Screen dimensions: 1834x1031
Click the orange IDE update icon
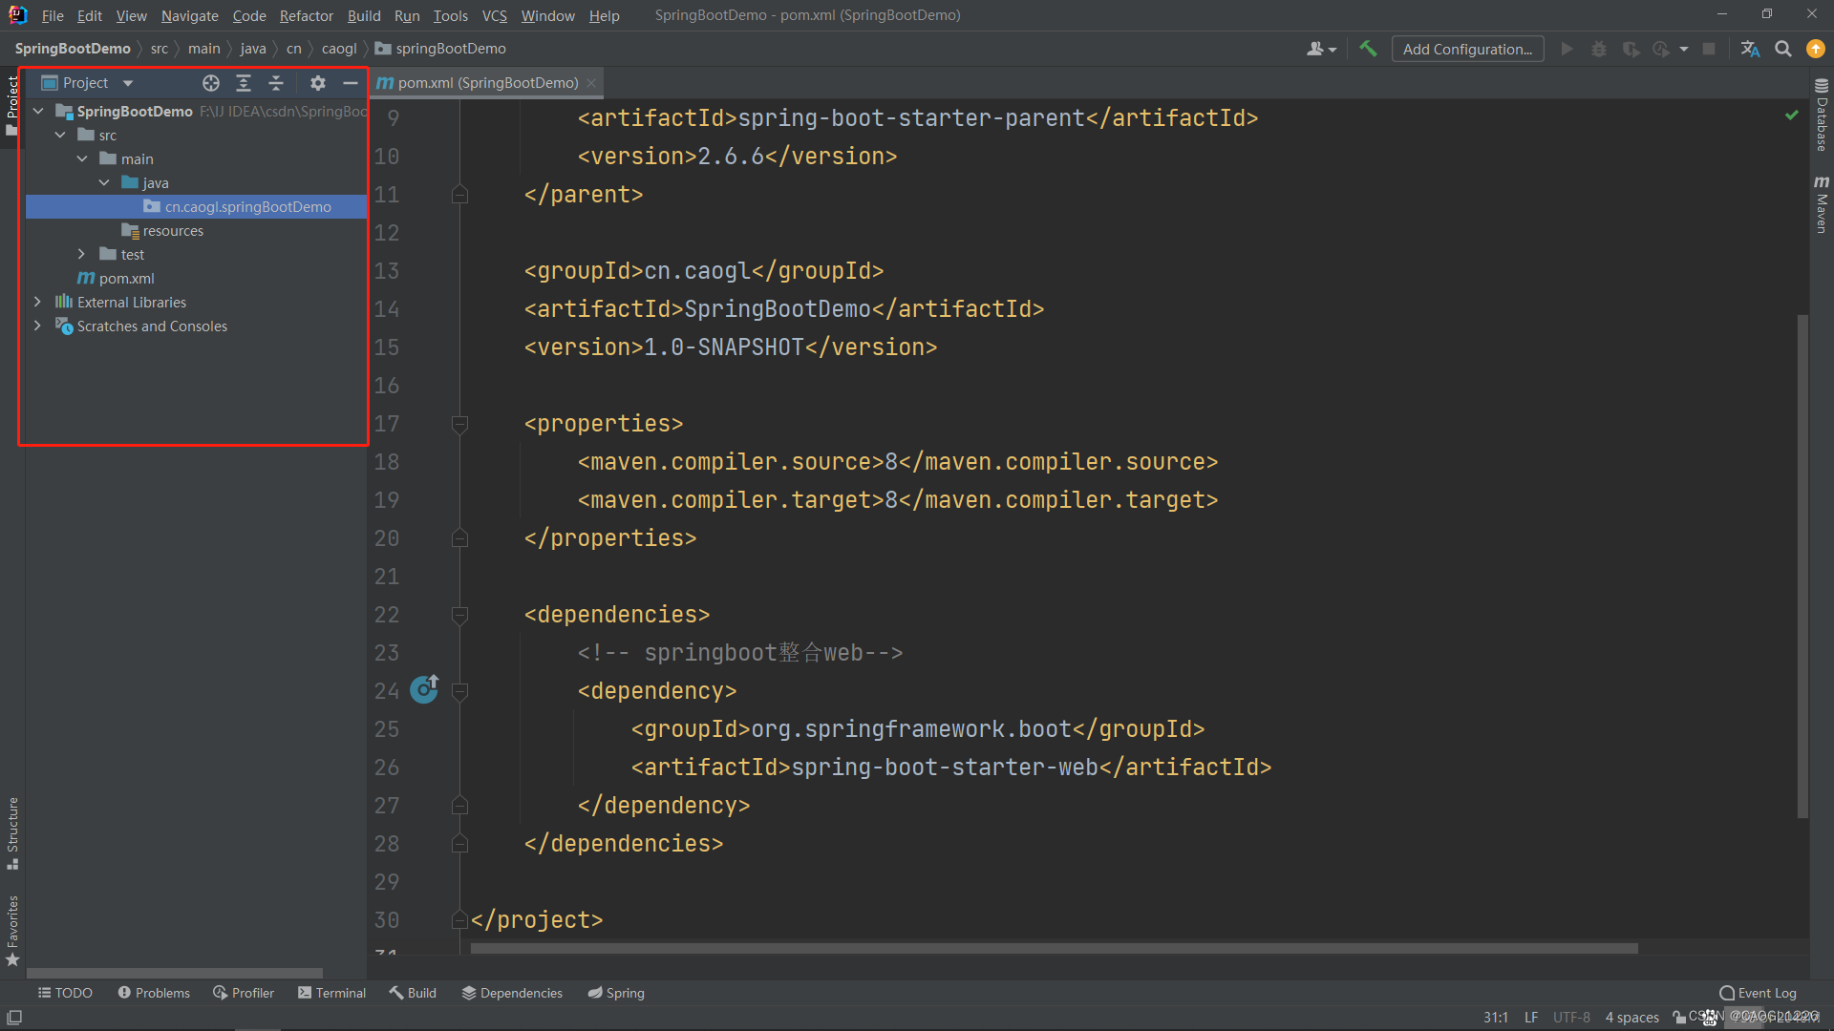click(1816, 49)
